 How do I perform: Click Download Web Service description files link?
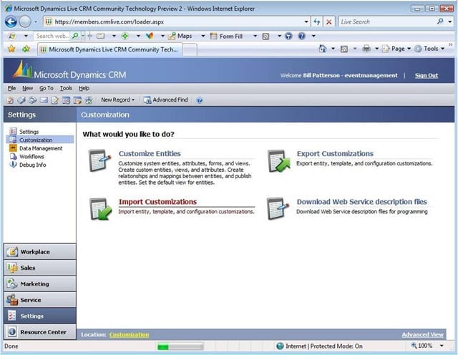[361, 202]
